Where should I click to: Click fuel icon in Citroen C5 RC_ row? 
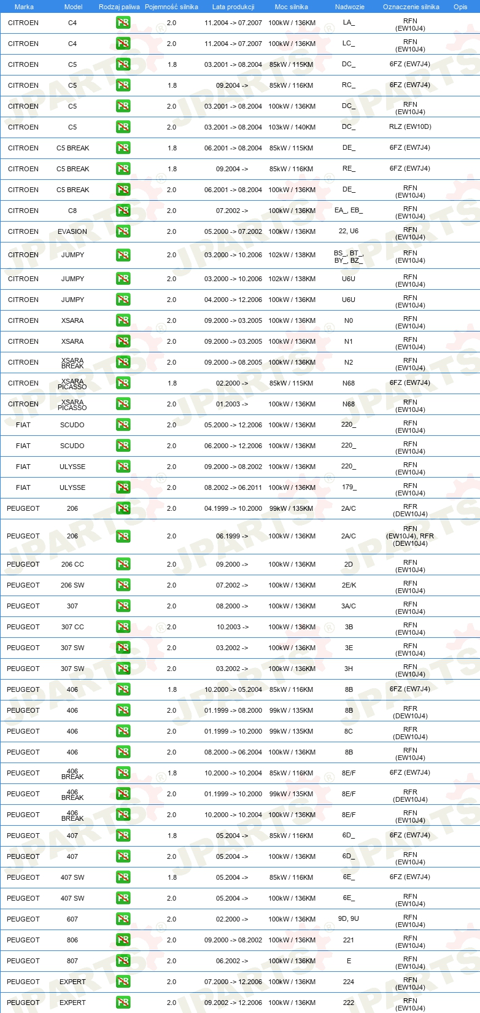[123, 85]
